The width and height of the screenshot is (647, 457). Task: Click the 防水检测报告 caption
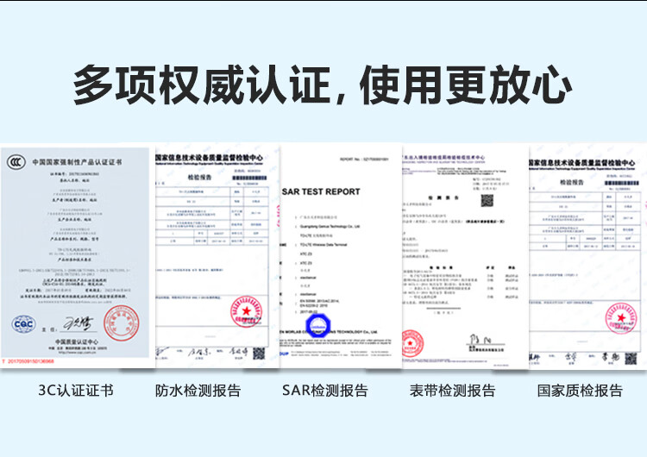(198, 391)
